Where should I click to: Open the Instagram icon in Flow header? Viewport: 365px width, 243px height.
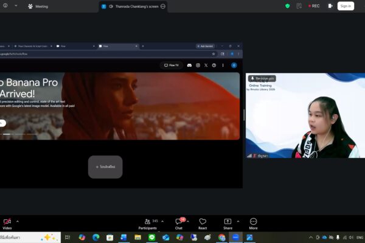198,66
